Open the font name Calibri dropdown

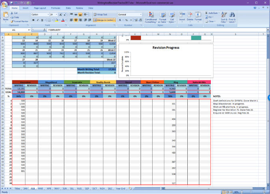click(48, 14)
